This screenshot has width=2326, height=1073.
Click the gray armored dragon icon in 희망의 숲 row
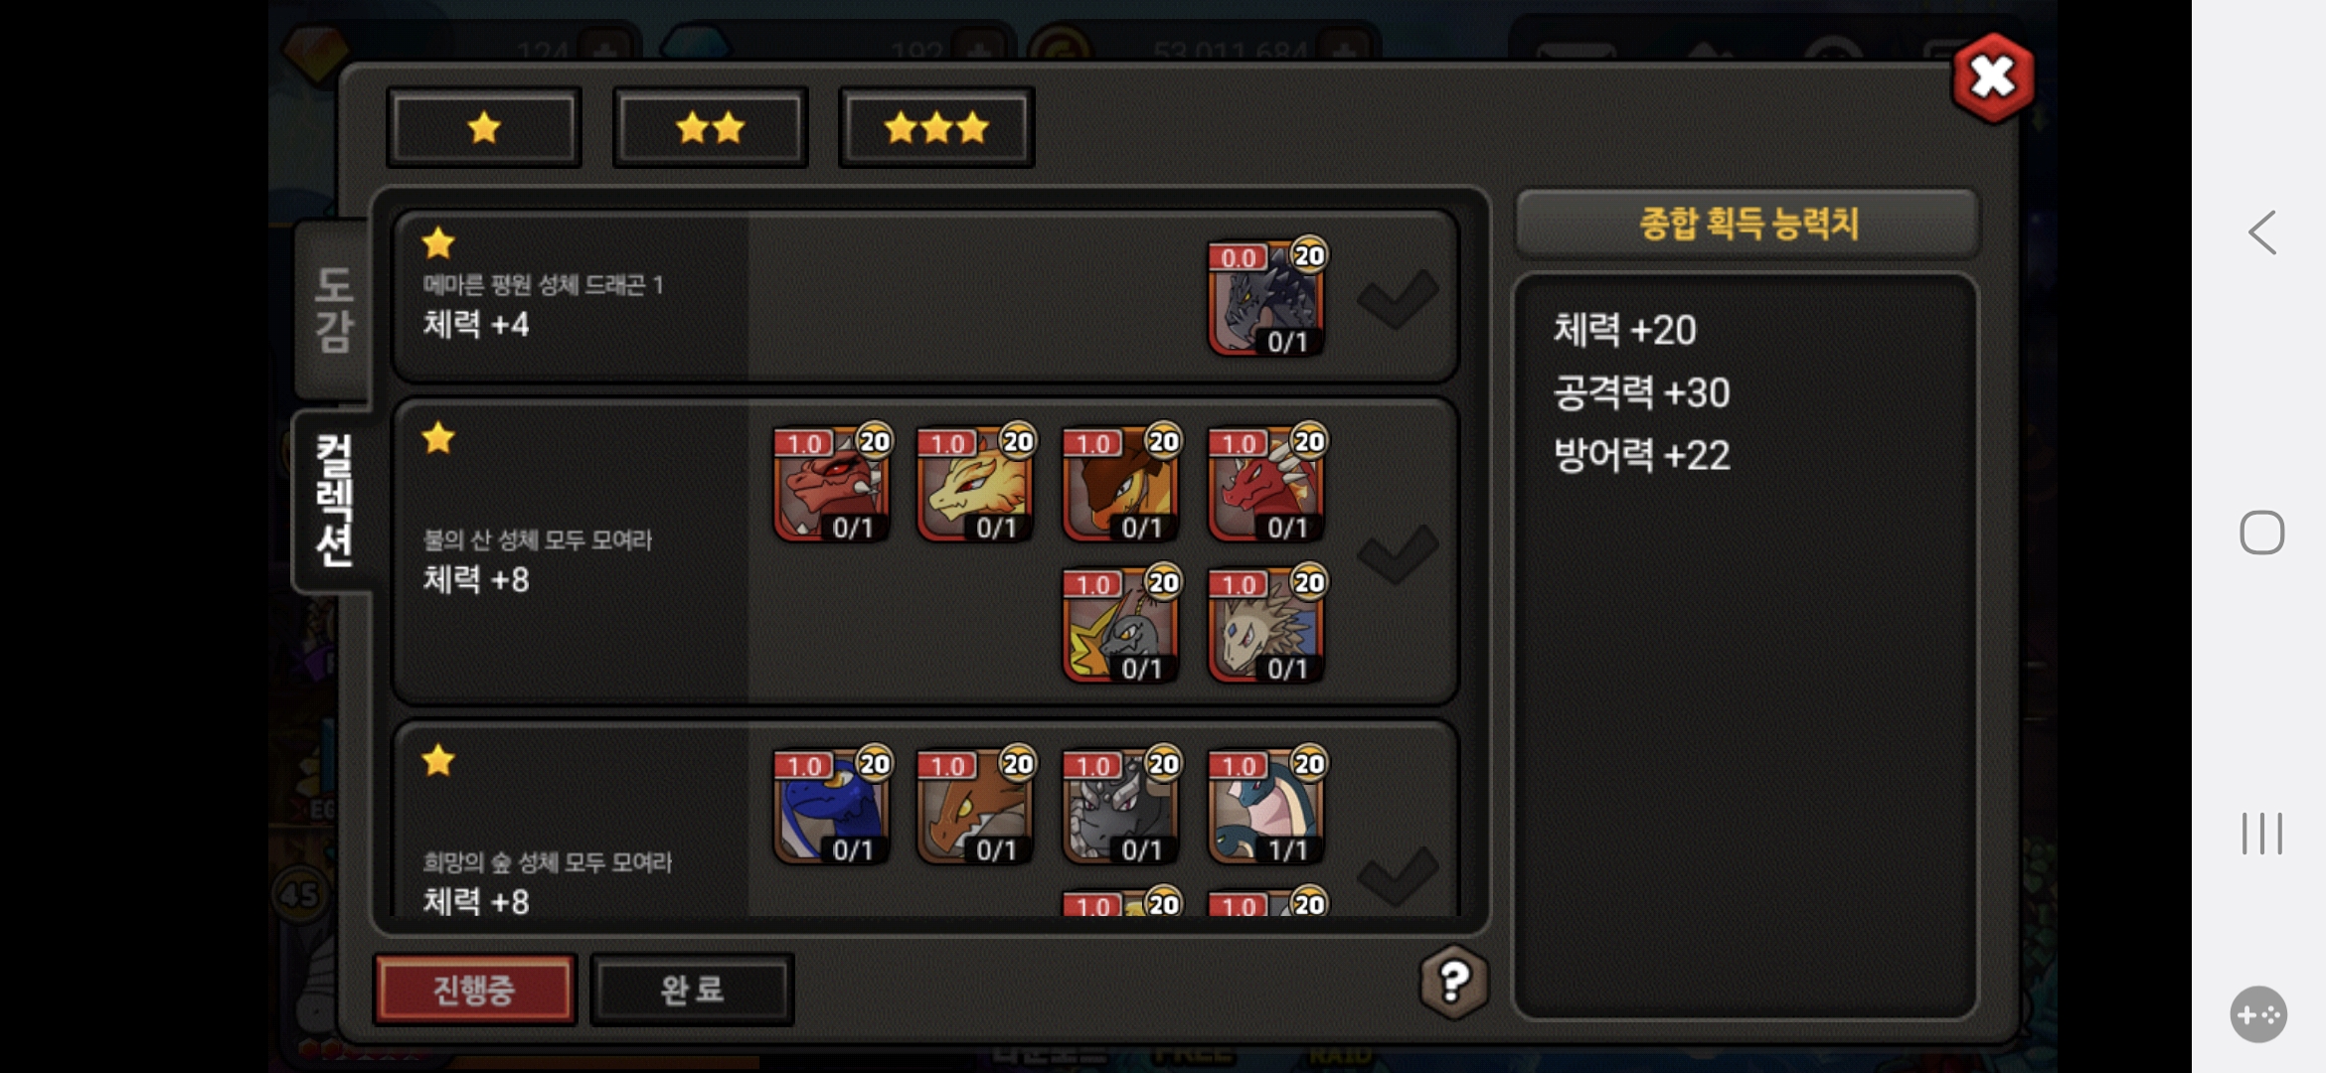pos(1121,807)
